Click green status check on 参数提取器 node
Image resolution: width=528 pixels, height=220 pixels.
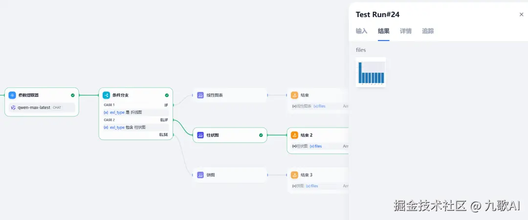[x=73, y=95]
